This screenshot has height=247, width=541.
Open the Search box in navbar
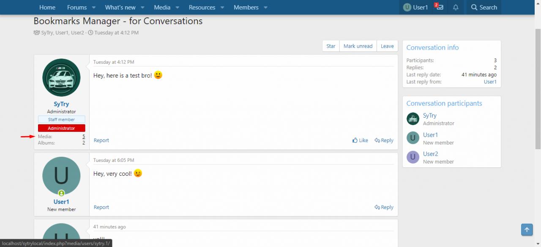coord(484,8)
